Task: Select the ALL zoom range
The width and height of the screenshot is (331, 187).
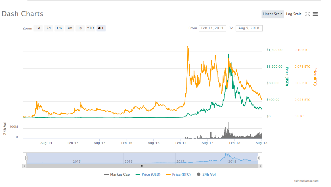Action: 101,28
